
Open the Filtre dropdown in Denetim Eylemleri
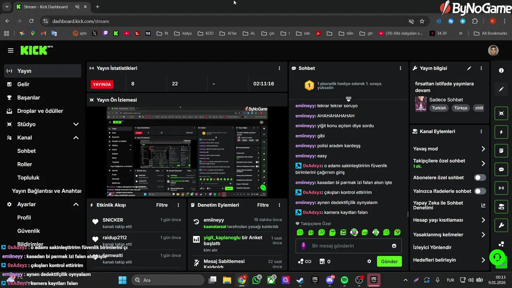tap(263, 205)
